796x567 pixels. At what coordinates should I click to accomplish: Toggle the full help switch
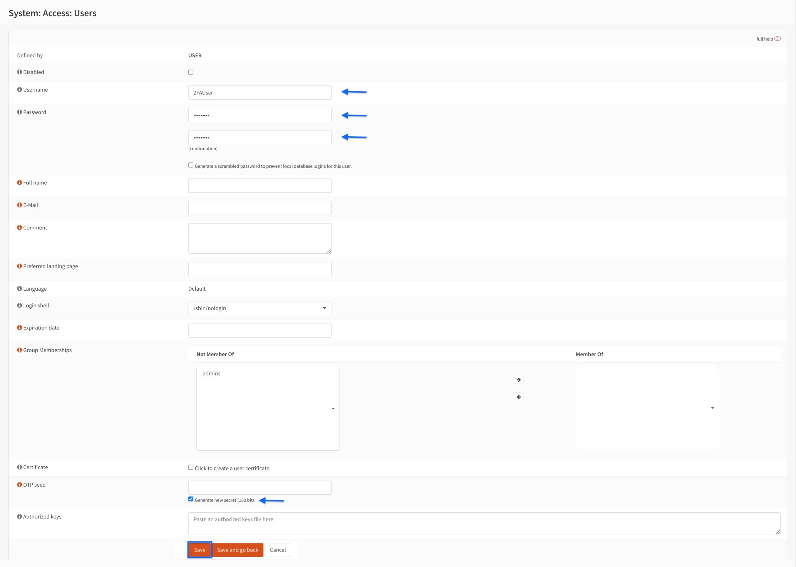coord(777,39)
